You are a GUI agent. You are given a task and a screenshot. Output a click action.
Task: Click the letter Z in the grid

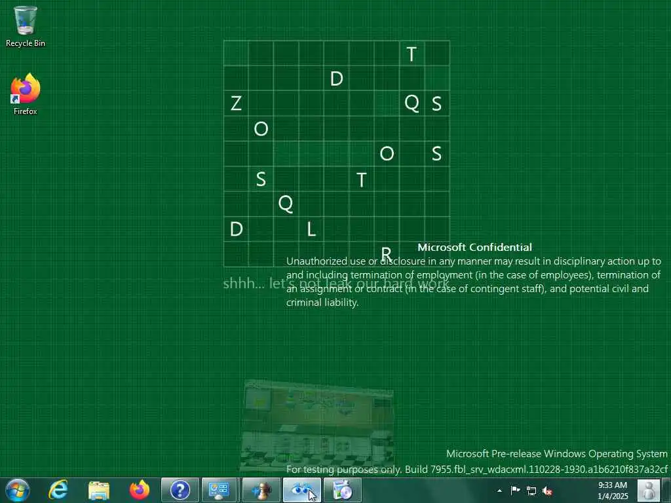[x=236, y=103]
